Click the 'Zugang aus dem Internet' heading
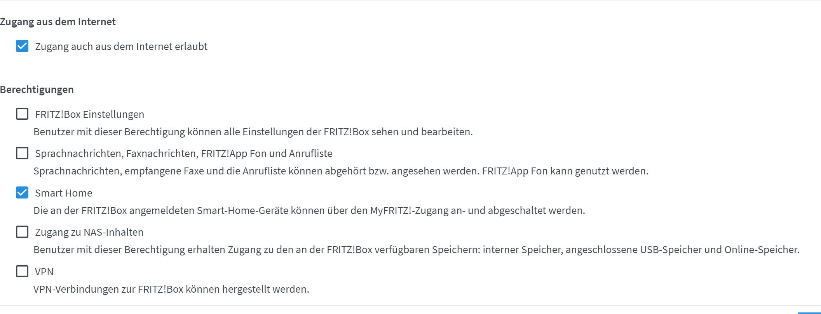This screenshot has height=314, width=821. pos(58,22)
